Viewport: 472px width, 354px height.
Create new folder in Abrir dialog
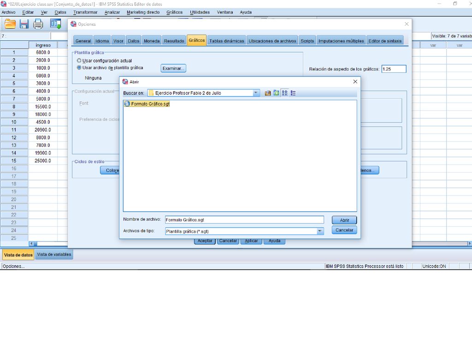click(x=277, y=93)
